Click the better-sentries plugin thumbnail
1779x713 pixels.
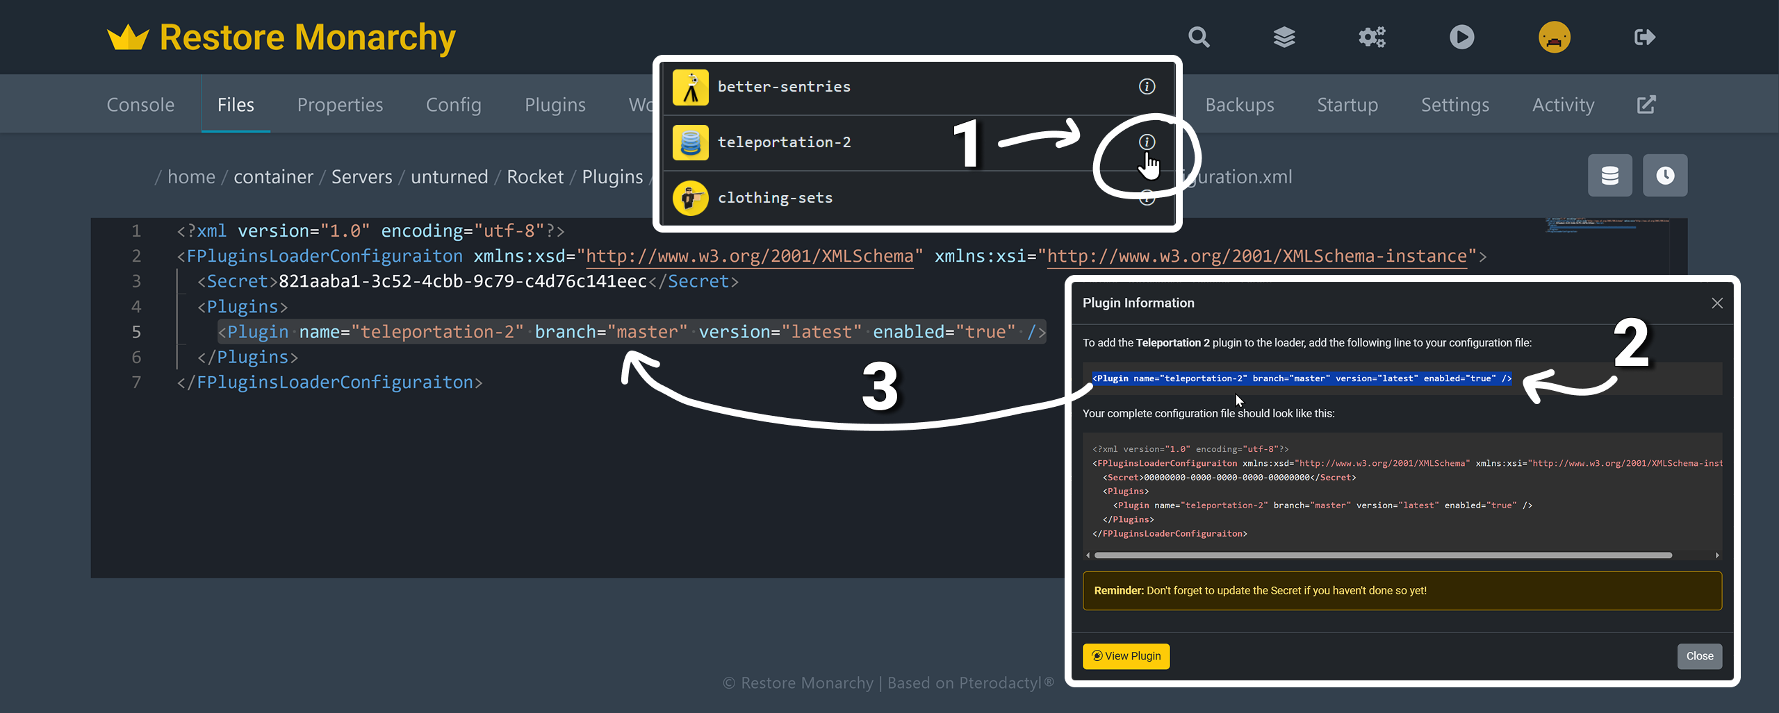pyautogui.click(x=690, y=87)
